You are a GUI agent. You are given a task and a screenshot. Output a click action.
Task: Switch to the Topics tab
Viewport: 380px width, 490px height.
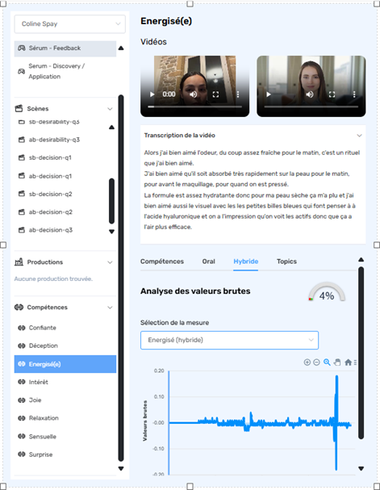(286, 262)
